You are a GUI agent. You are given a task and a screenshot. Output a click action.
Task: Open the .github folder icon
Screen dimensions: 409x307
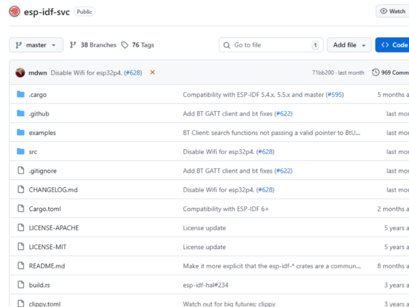click(x=21, y=114)
